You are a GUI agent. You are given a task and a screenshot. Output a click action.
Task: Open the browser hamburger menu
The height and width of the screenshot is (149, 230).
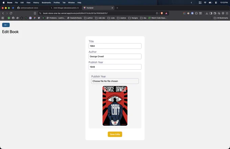227,13
